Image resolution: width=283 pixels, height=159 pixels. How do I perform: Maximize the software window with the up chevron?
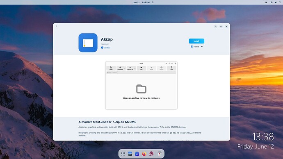coord(221,26)
